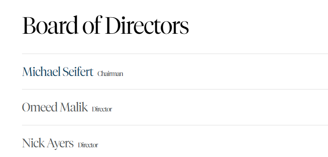Click the letter B starting the heading
The height and width of the screenshot is (157, 328).
pyautogui.click(x=28, y=25)
